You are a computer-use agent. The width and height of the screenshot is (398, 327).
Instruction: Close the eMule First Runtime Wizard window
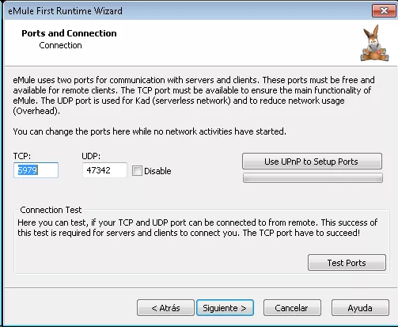click(384, 10)
